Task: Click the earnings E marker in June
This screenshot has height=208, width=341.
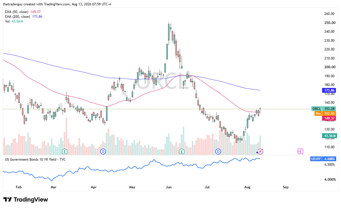Action: (182, 151)
